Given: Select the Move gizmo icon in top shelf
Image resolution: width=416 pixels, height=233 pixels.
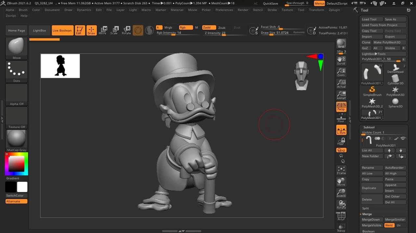Looking at the screenshot, I should tap(103, 30).
